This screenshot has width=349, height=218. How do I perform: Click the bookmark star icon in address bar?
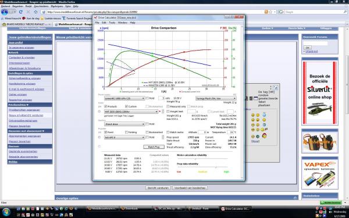[270, 12]
